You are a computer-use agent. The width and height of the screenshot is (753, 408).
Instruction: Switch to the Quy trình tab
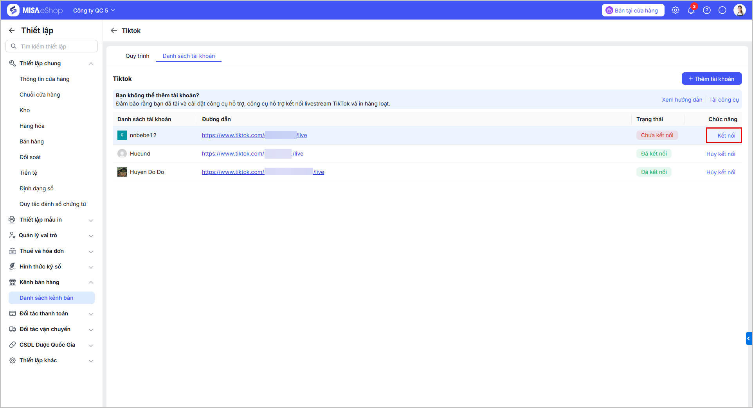(x=137, y=56)
